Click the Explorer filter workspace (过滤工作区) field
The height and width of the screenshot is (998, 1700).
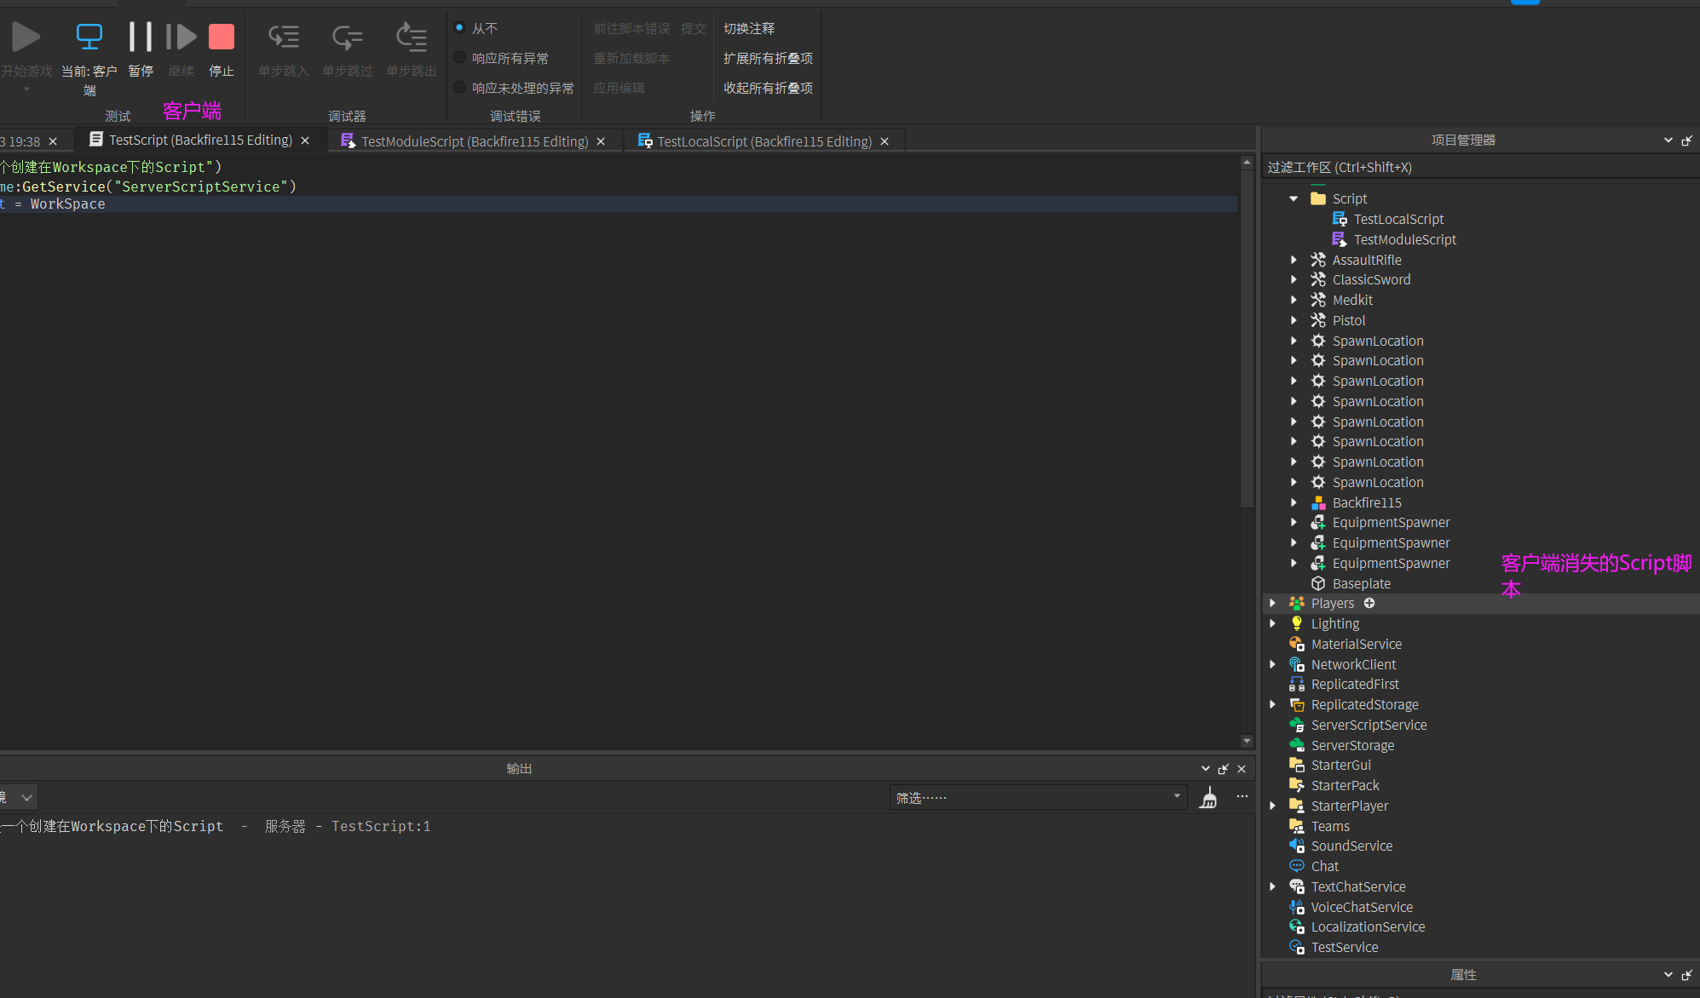(x=1480, y=167)
